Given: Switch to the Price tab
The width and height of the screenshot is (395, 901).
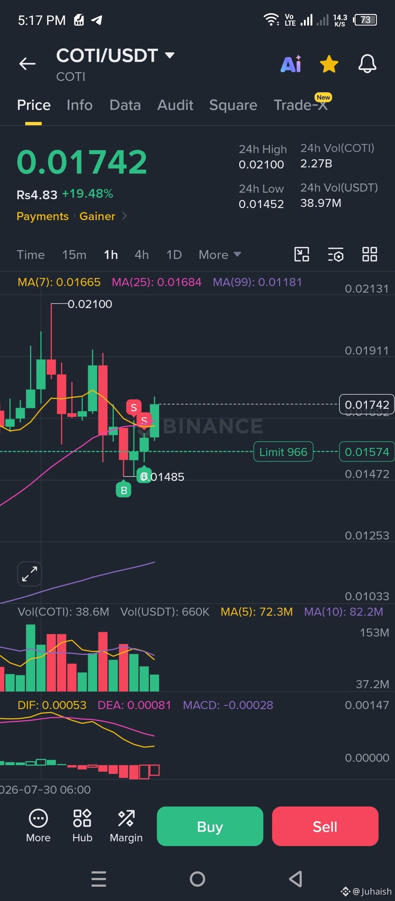Looking at the screenshot, I should [34, 105].
